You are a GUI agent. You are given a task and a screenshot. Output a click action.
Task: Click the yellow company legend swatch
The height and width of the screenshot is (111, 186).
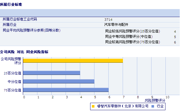[x=93, y=106]
